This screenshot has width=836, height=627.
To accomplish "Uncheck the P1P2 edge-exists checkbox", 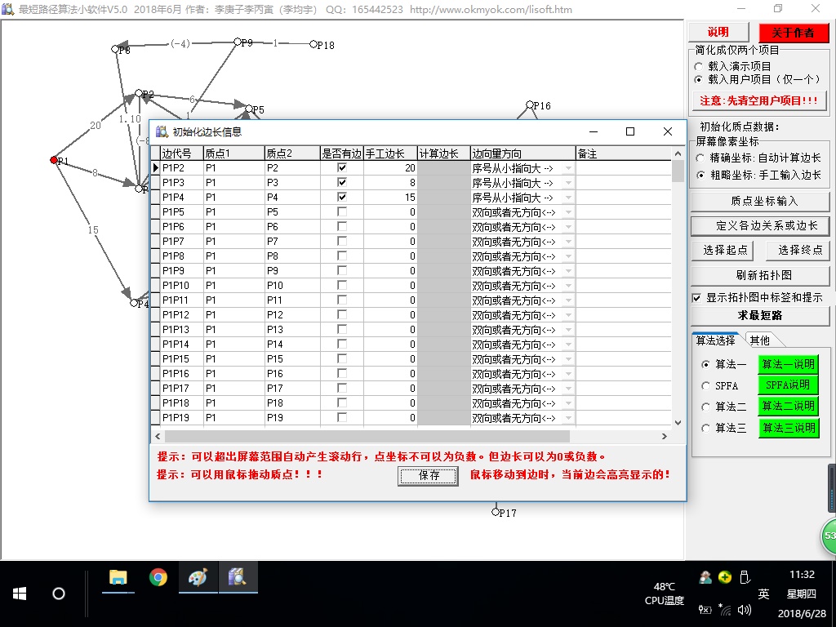I will click(342, 167).
